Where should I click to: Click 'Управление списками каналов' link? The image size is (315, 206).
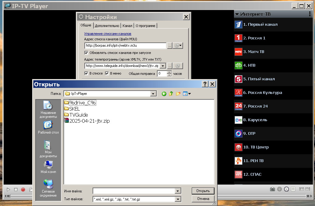(x=107, y=34)
